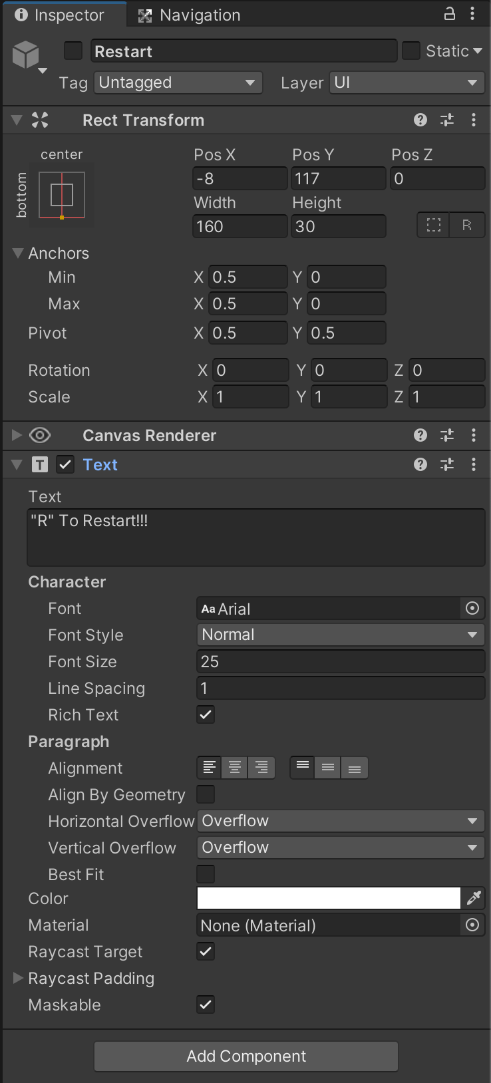Open the Rect Transform context menu (three dots)
491x1083 pixels.
tap(473, 120)
